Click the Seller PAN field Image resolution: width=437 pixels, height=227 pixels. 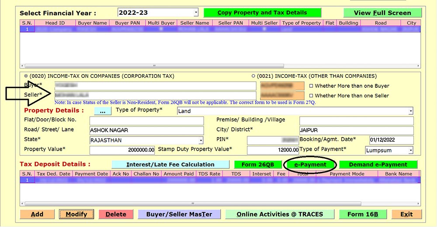(x=282, y=96)
